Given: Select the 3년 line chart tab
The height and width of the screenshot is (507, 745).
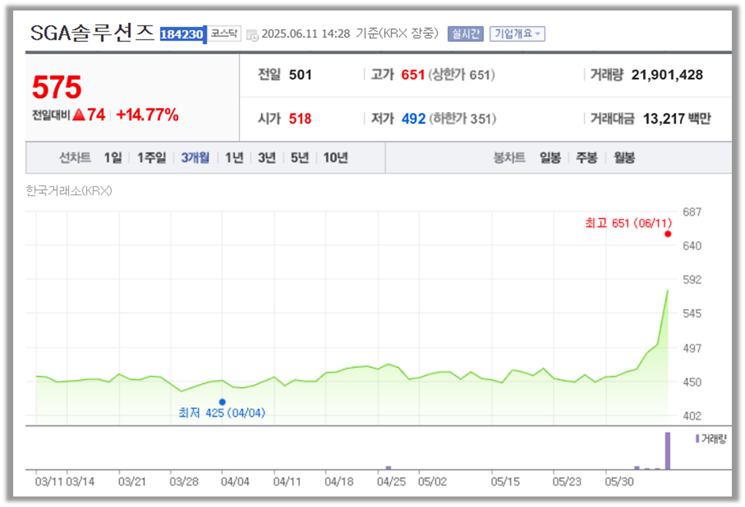Looking at the screenshot, I should point(267,158).
